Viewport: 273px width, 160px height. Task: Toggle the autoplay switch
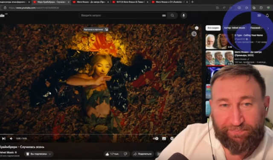click(x=156, y=138)
